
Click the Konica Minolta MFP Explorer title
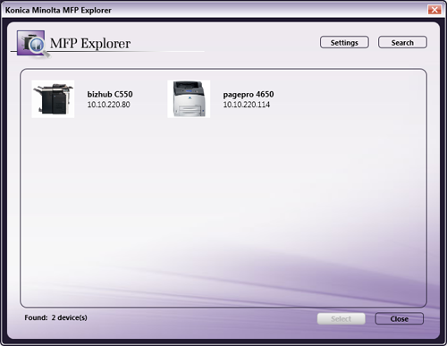58,10
